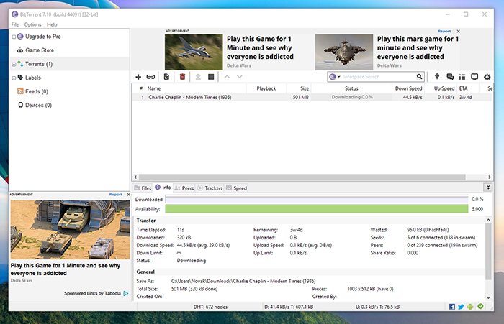This screenshot has height=324, width=504.
Task: Click the Downloaded pieces progress bar
Action: [x=317, y=199]
